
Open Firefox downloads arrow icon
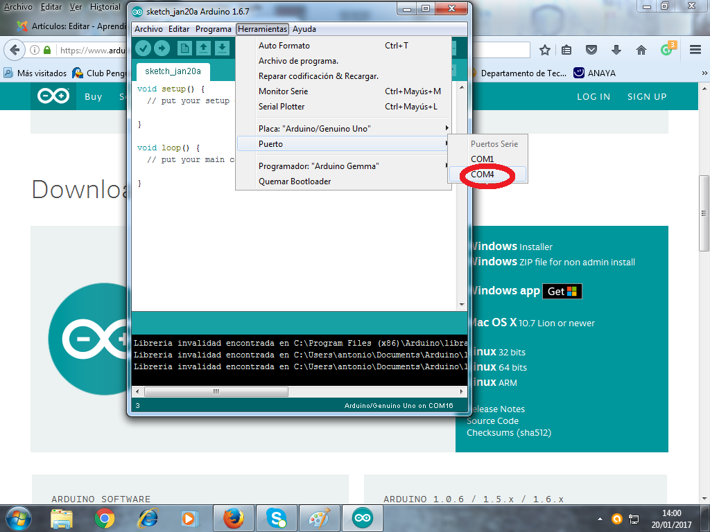pos(616,50)
